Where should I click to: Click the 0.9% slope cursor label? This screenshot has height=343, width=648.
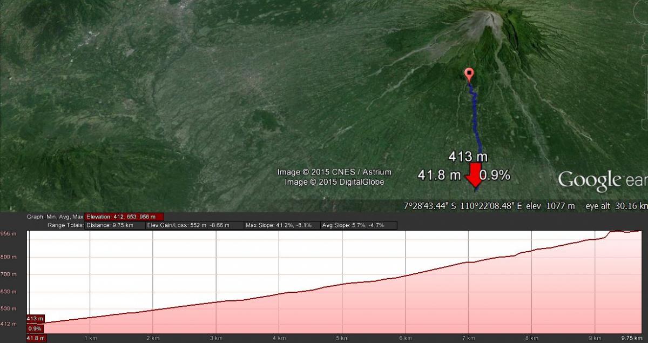(x=35, y=328)
